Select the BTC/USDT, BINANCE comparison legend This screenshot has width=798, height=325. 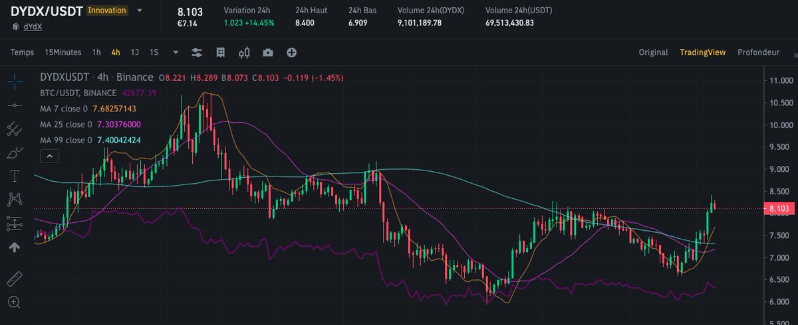(x=78, y=93)
